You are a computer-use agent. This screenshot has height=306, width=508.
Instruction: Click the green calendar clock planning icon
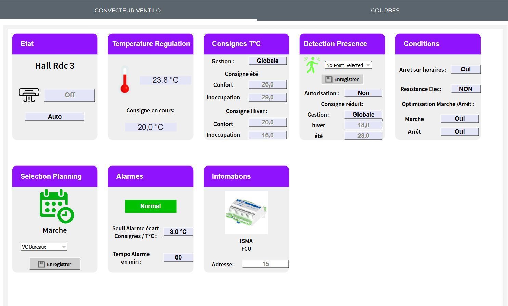point(56,206)
